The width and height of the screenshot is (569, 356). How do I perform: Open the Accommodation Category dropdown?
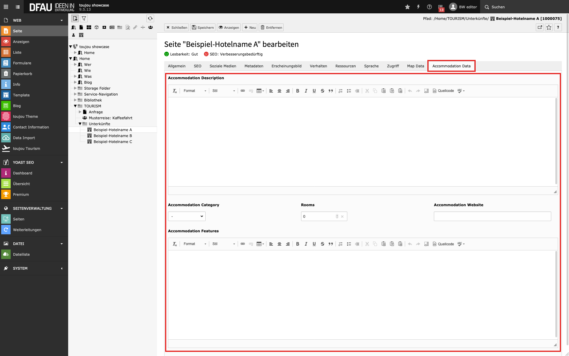pos(187,216)
